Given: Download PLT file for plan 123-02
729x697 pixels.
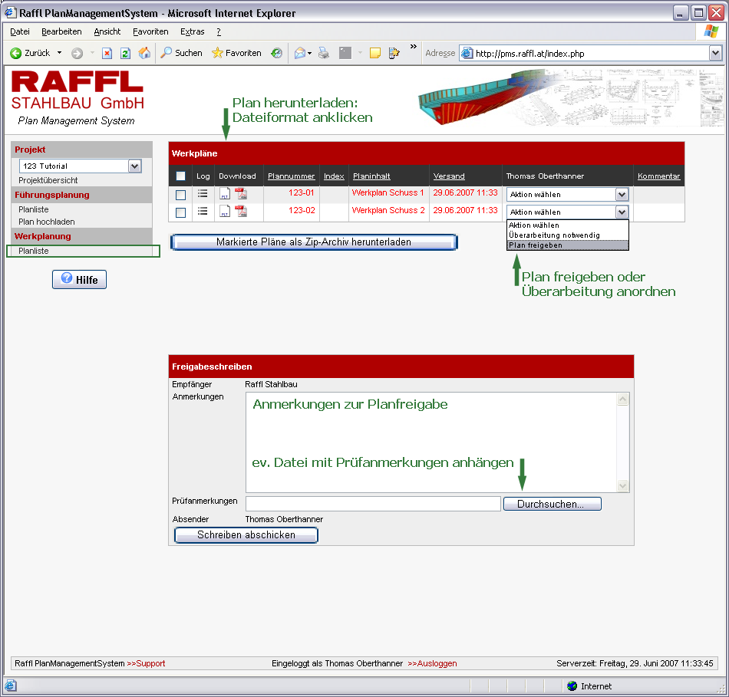Looking at the screenshot, I should [x=225, y=212].
